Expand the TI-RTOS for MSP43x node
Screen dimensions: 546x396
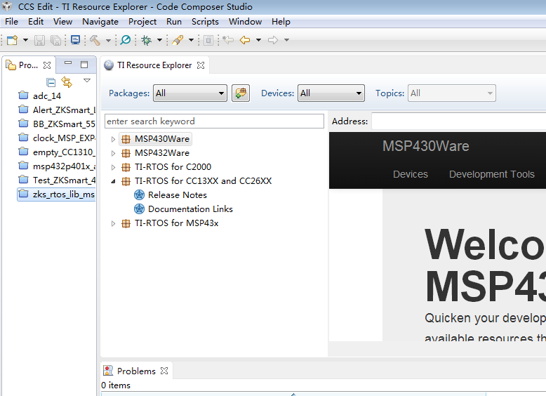coord(113,223)
